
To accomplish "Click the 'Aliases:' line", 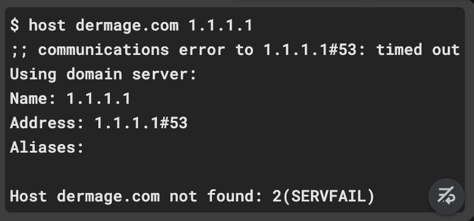I will pyautogui.click(x=47, y=148).
